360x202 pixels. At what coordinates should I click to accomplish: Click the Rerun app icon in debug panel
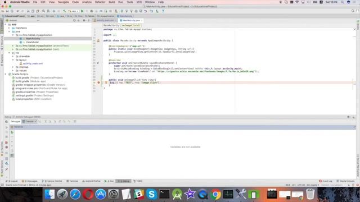pyautogui.click(x=6, y=122)
